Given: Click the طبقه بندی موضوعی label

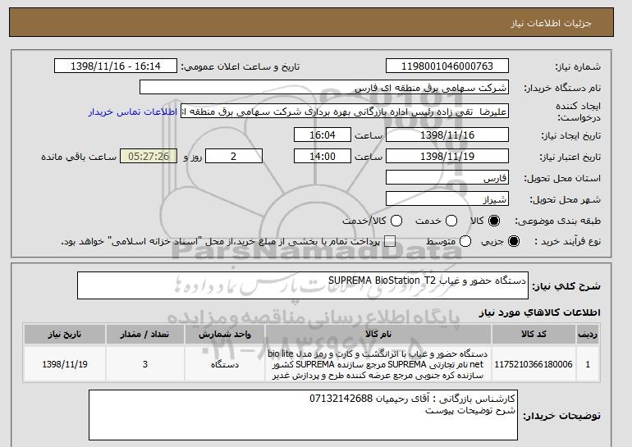Looking at the screenshot, I should pos(557,221).
